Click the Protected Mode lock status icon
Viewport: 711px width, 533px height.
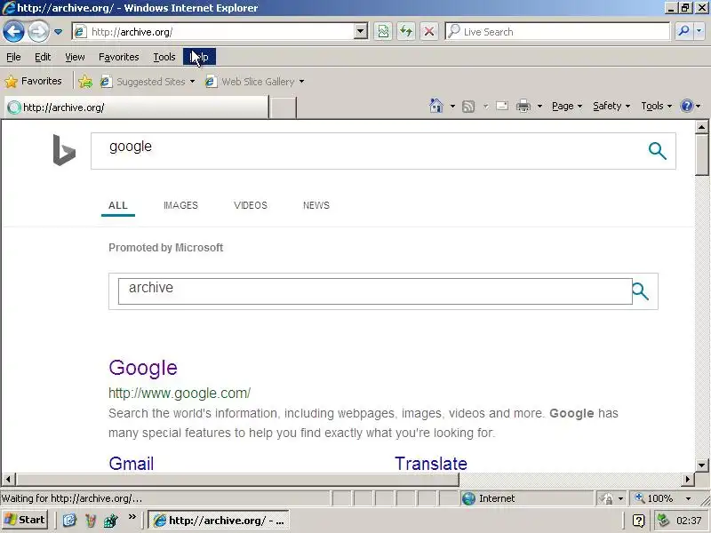pyautogui.click(x=606, y=498)
